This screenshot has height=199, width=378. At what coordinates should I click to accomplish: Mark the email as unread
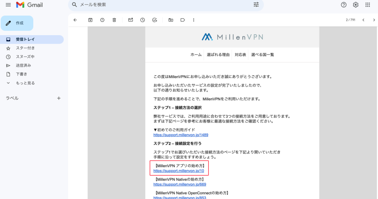point(130,20)
